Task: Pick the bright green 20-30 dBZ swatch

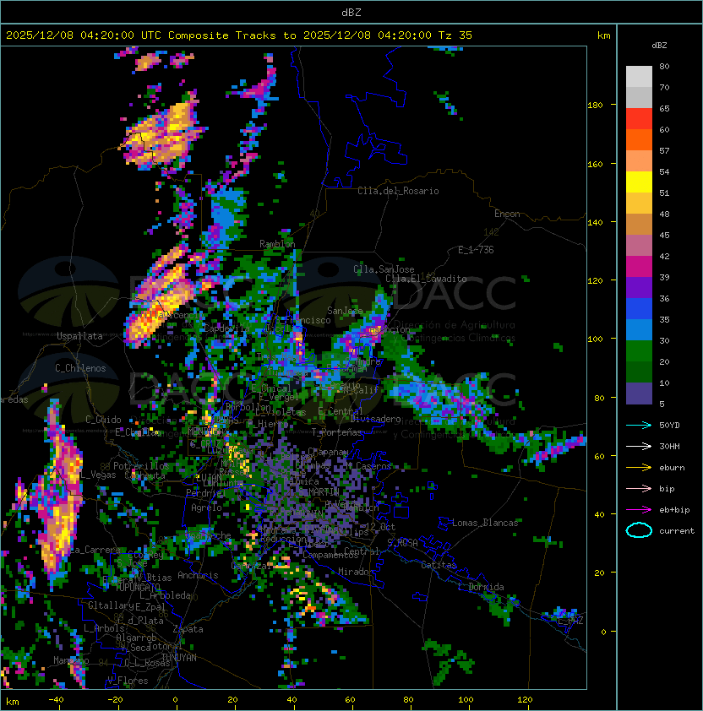Action: (x=639, y=351)
